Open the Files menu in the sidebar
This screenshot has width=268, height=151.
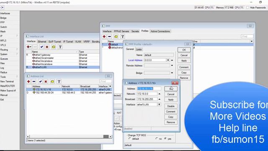3,63
